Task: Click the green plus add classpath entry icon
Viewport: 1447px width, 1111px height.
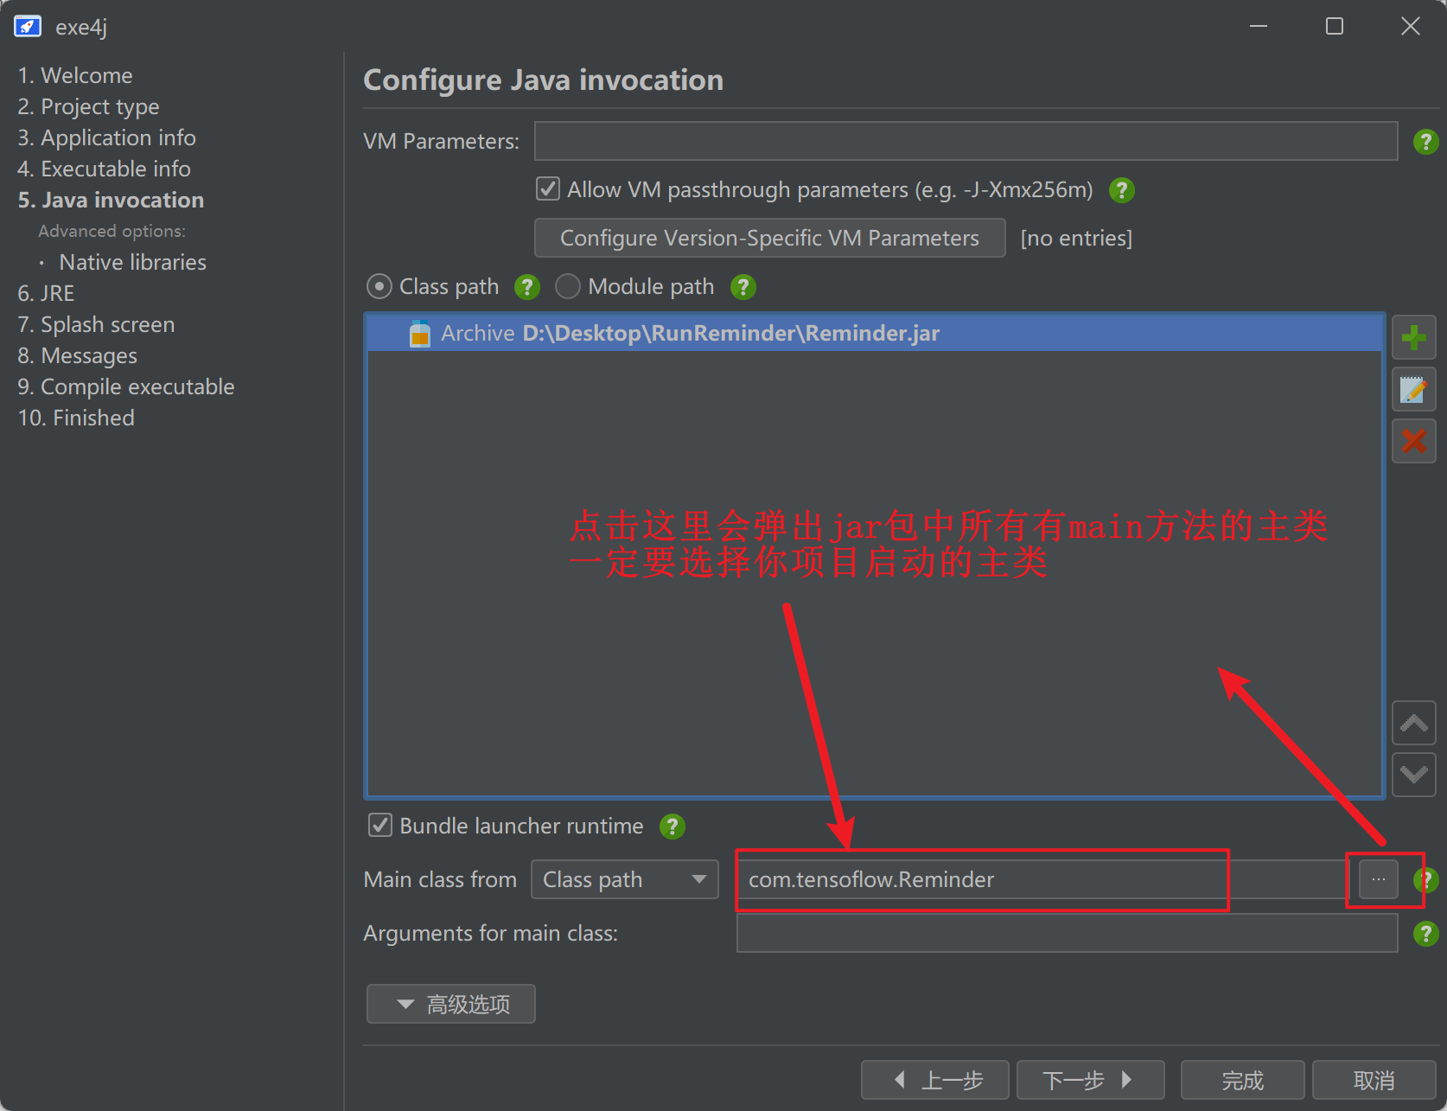Action: (1413, 337)
